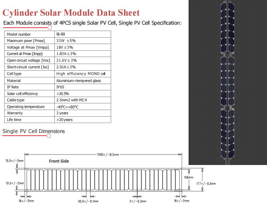This screenshot has width=267, height=207.
Task: Select 'Short-circuit current [Isc]' label
Action: point(28,67)
